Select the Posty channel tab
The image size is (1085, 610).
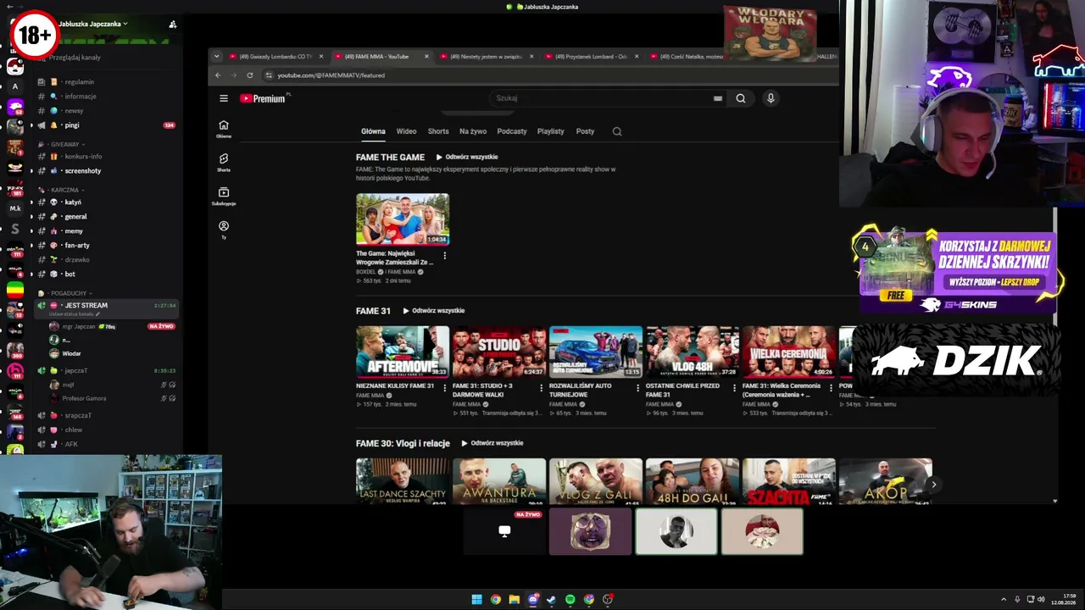[x=586, y=131]
